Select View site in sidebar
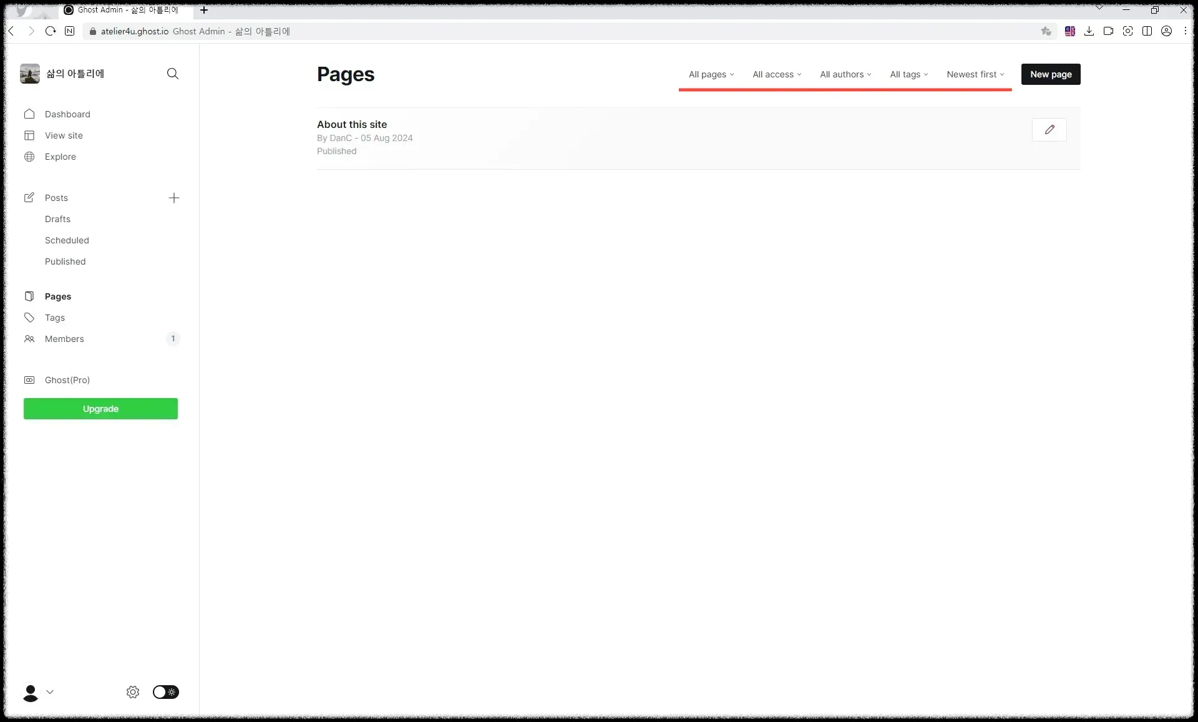Image resolution: width=1198 pixels, height=722 pixels. [x=64, y=135]
